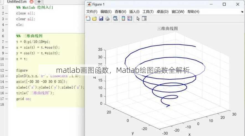The image size is (245, 136).
Task: Open the 桌面(D) menu
Action: tap(162, 12)
